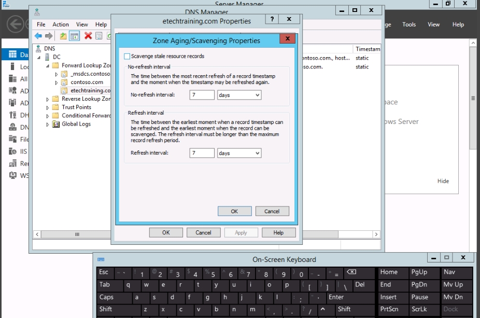Open the Action menu in DNS Manager

60,24
